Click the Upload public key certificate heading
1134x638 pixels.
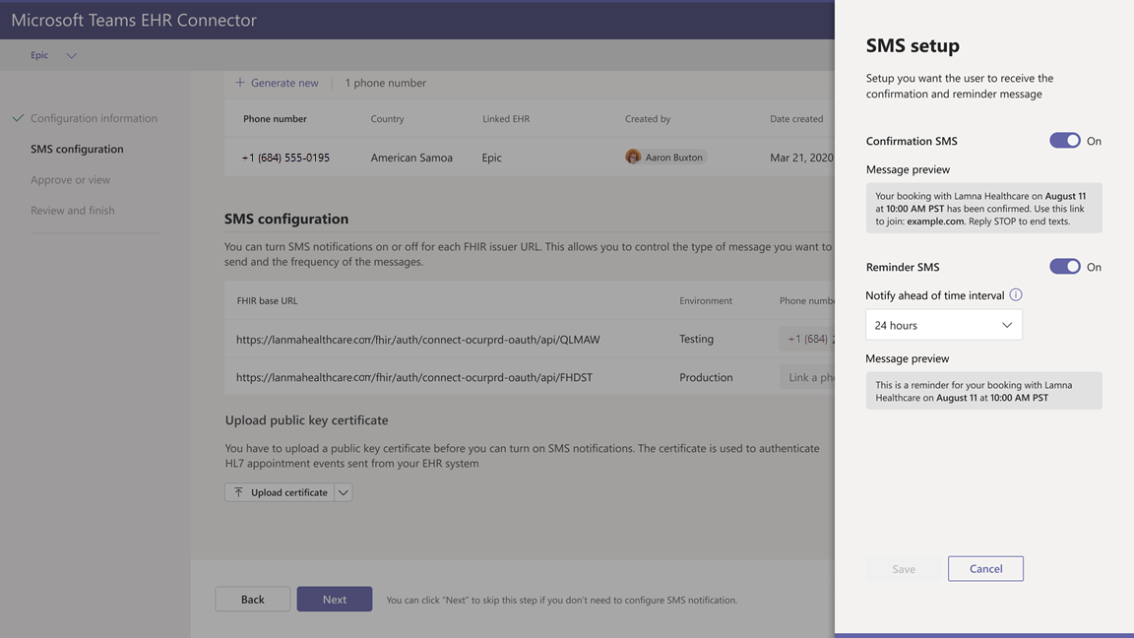307,420
